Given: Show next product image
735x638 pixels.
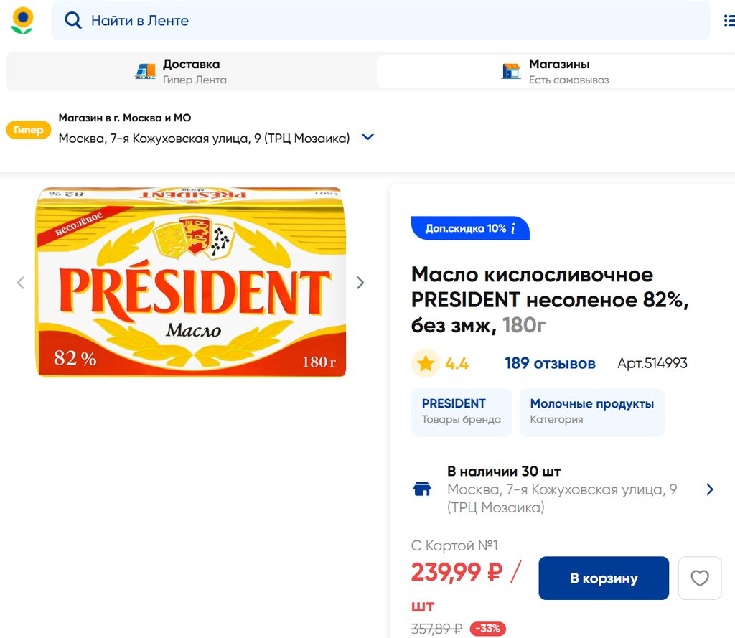Looking at the screenshot, I should click(360, 283).
